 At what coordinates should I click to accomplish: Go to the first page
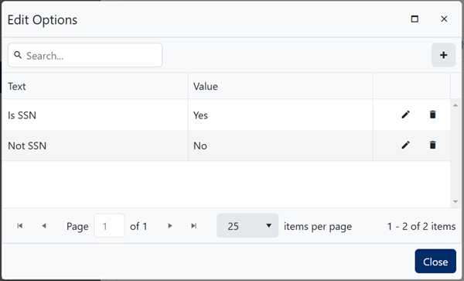click(20, 226)
